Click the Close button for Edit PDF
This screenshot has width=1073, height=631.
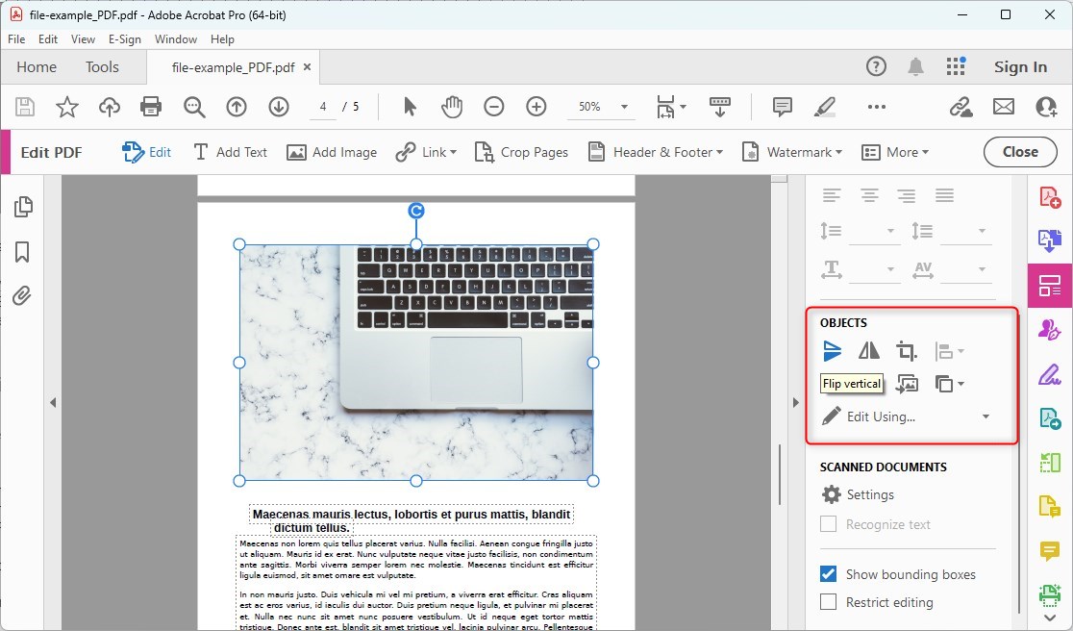pos(1020,151)
